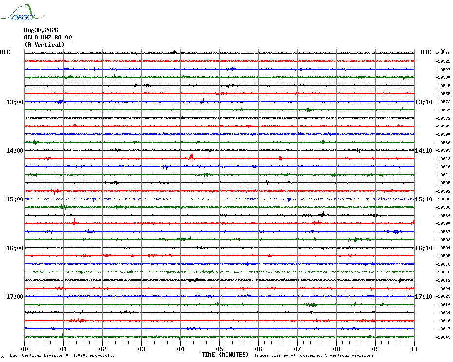Click the 08 minute axis tick label

tap(336, 349)
